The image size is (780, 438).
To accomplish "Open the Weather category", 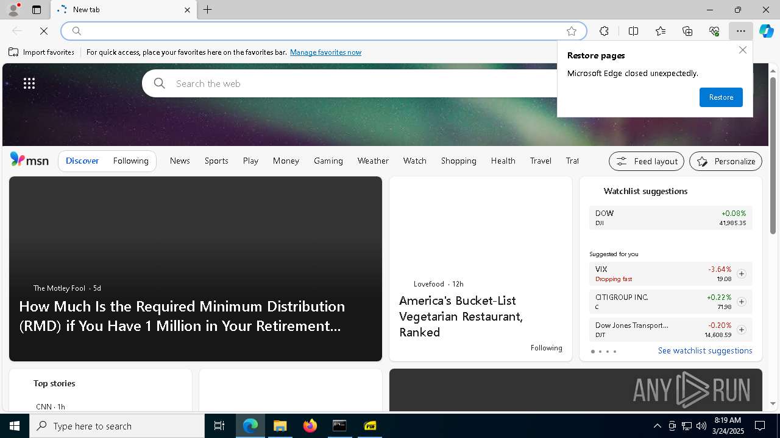I will click(x=373, y=161).
